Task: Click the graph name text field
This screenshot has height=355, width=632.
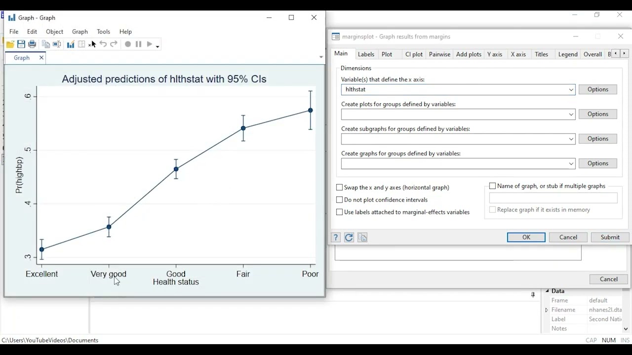Action: click(x=553, y=198)
